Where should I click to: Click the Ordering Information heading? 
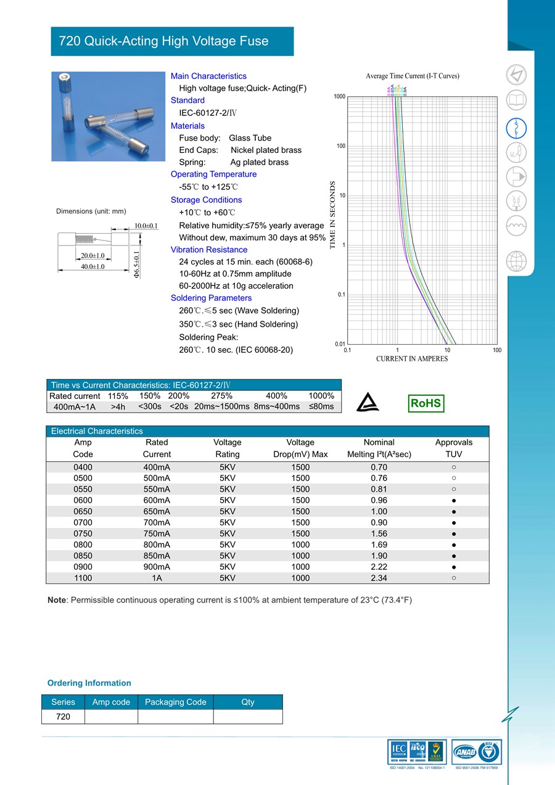89,683
